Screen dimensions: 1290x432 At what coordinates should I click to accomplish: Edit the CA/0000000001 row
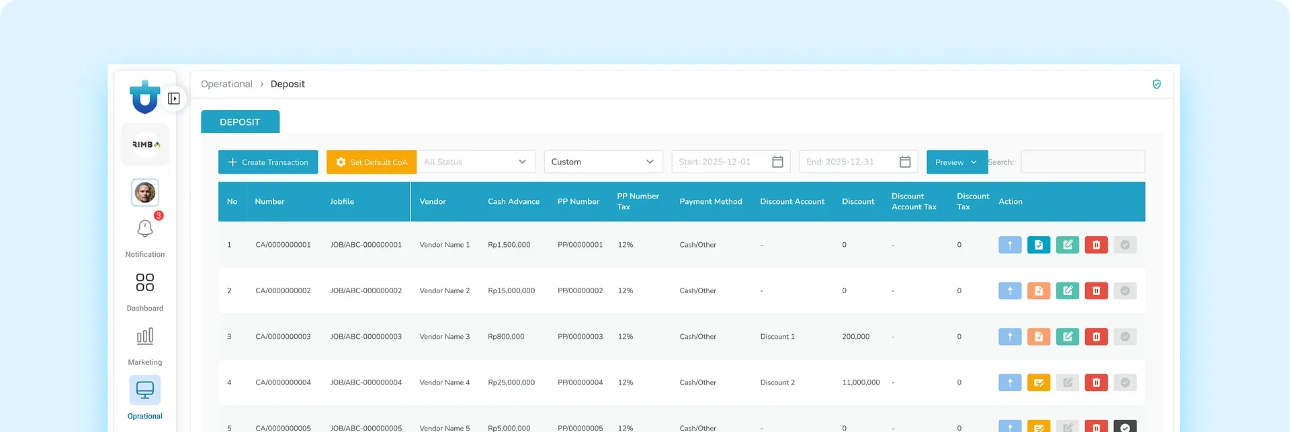(x=1068, y=245)
